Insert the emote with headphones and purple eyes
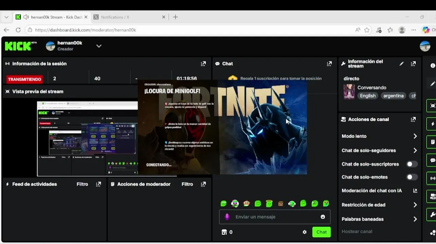436x244 pixels. [235, 204]
